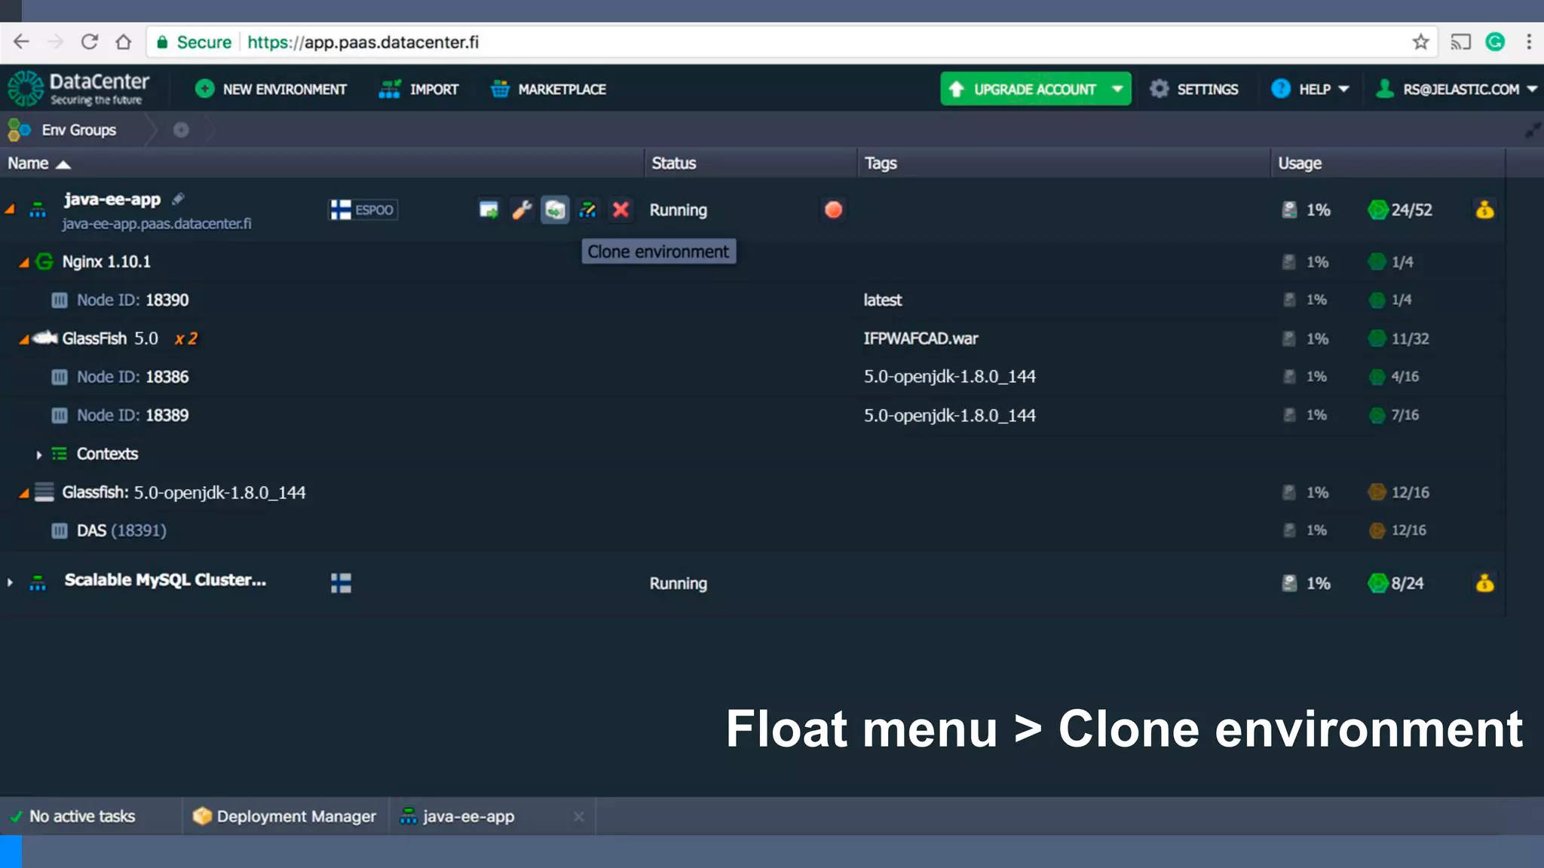This screenshot has height=868, width=1544.
Task: Close the java-ee-app bottom tab
Action: click(x=578, y=817)
